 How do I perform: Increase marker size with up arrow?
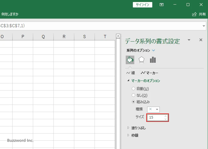165,116
